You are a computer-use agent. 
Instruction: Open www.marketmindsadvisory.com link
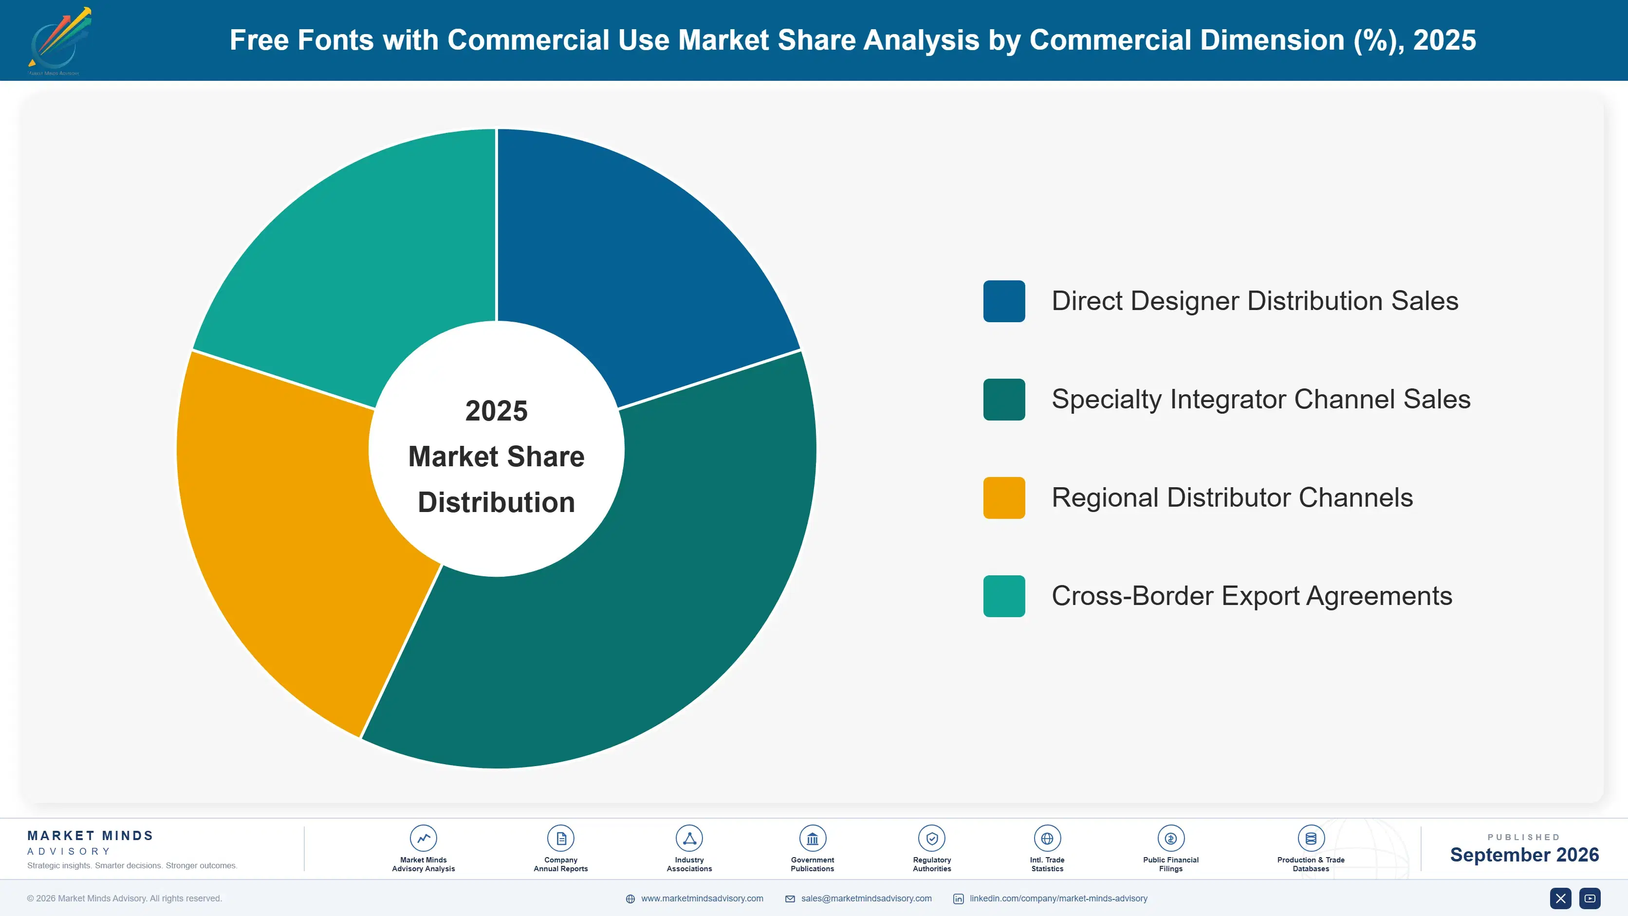click(702, 898)
